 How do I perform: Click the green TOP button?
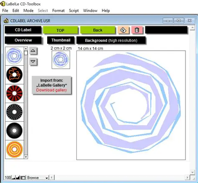(60, 30)
